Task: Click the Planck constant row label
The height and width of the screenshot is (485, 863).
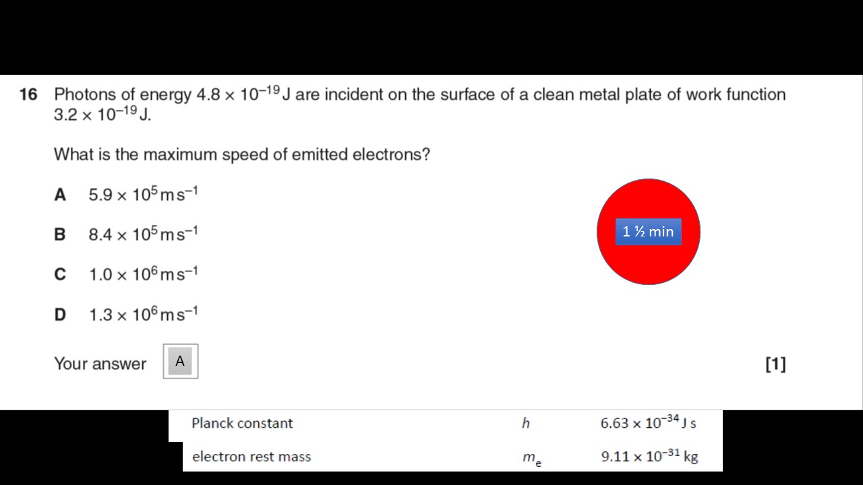Action: (x=242, y=423)
